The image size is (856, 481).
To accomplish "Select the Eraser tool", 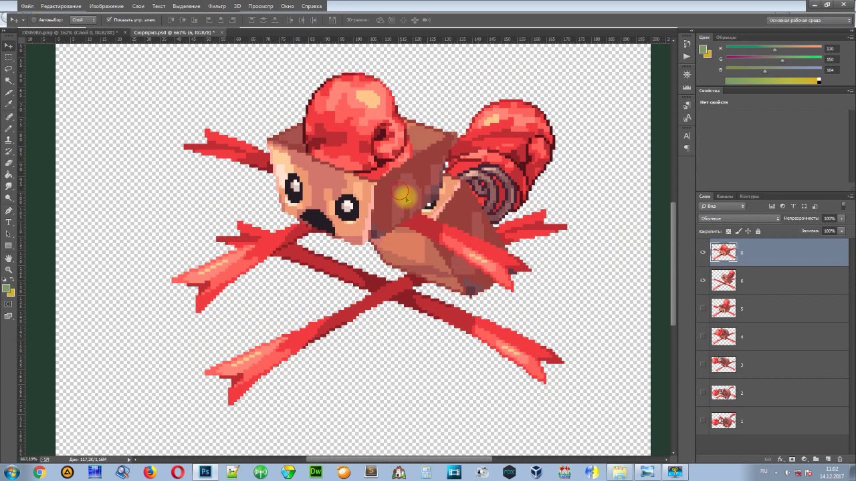I will 9,163.
